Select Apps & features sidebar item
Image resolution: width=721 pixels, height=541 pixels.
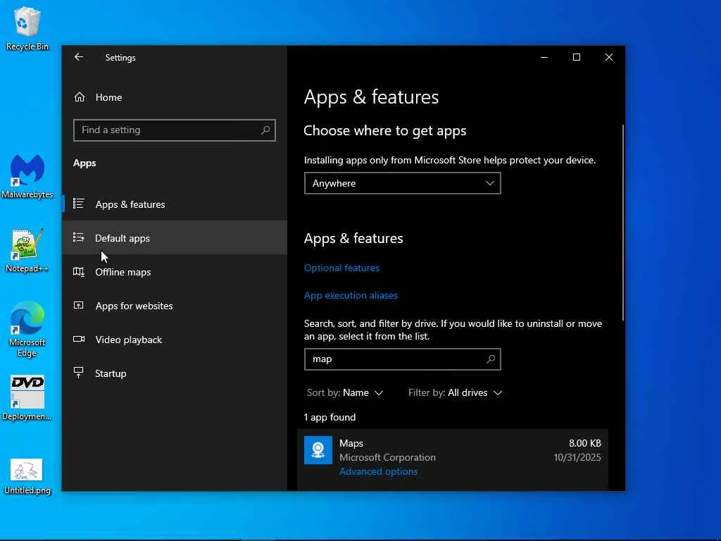pyautogui.click(x=175, y=204)
